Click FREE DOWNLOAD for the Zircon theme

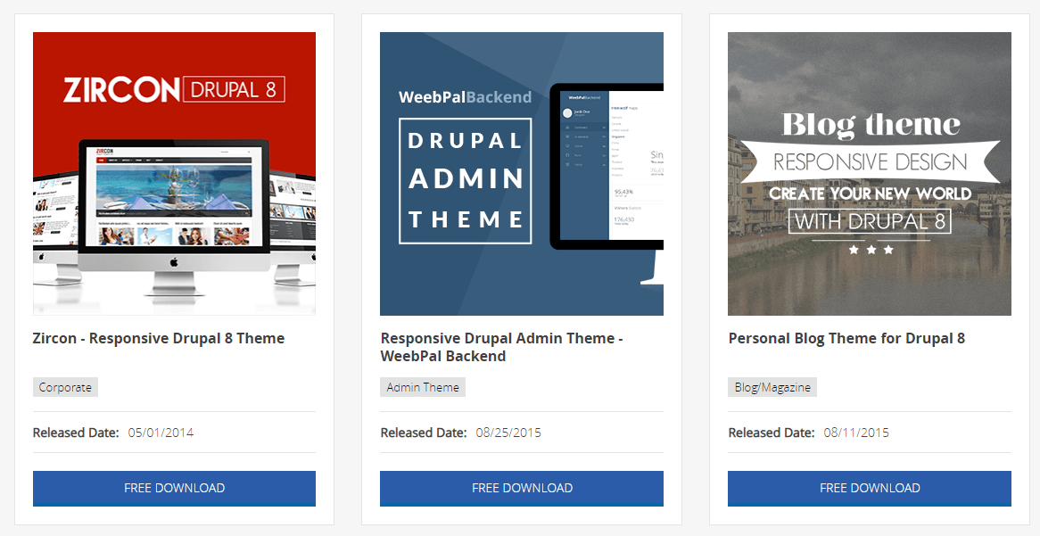coord(174,488)
